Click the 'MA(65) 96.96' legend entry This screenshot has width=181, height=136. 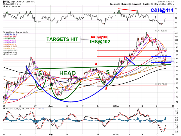11,44
